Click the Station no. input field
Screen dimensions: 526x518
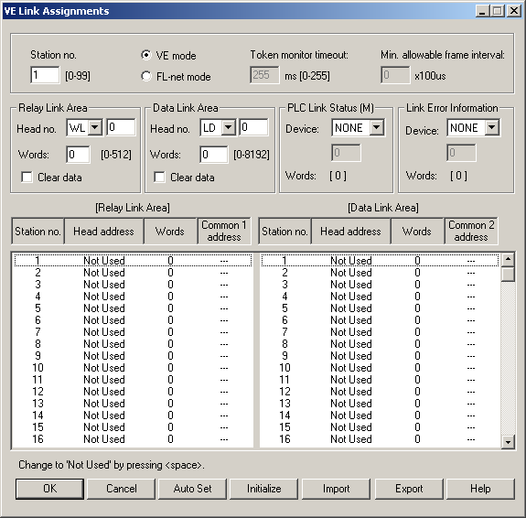tap(45, 75)
